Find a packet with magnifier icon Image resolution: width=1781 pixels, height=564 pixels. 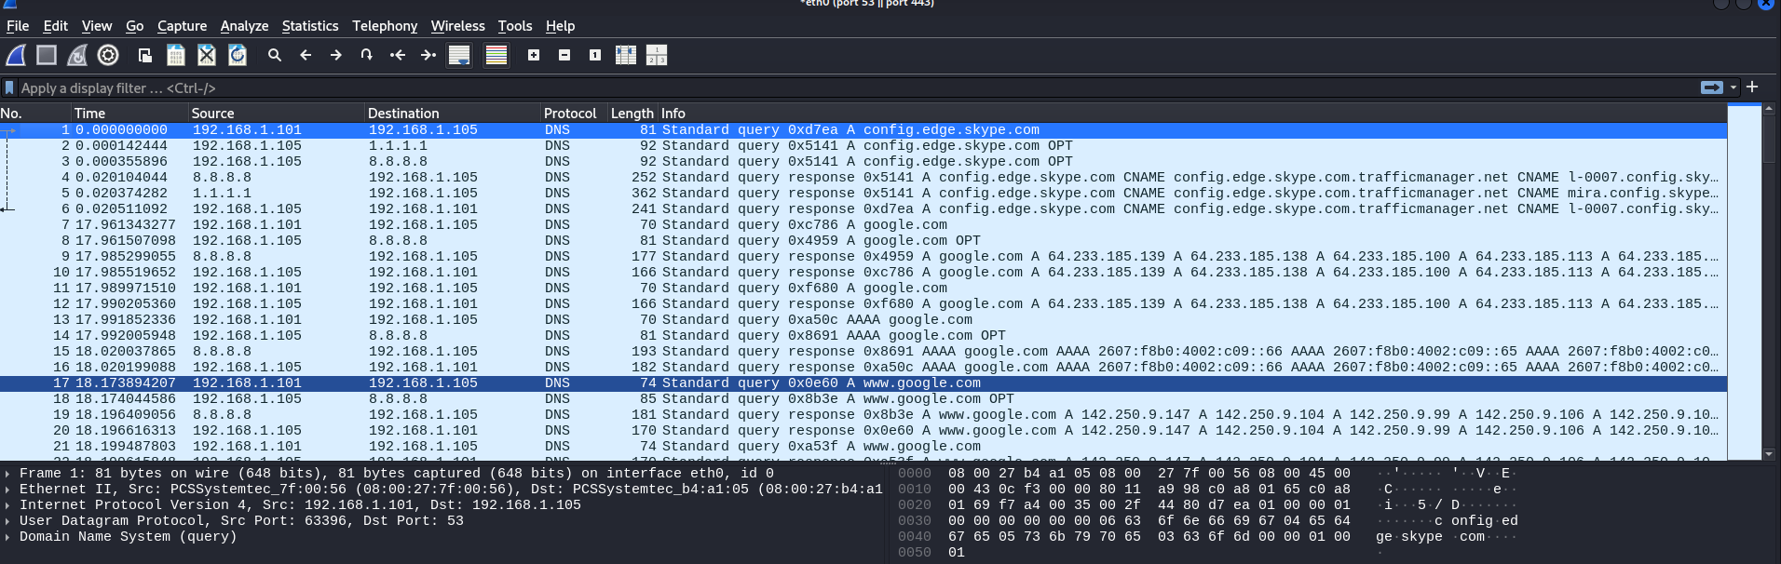[275, 56]
